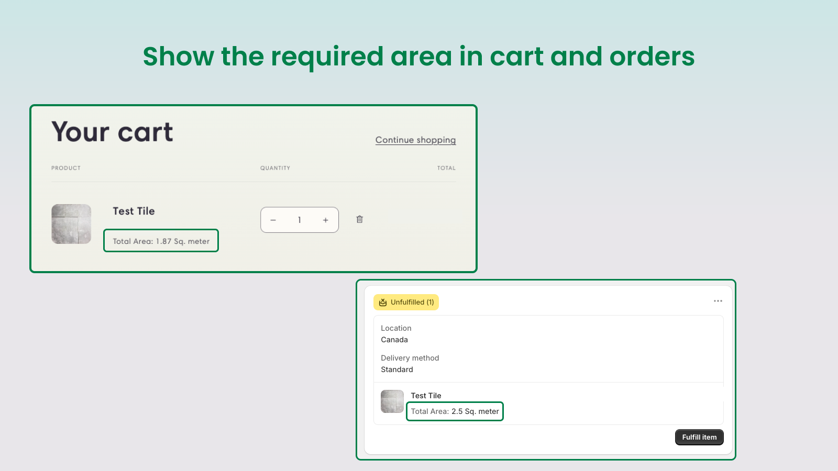The image size is (838, 471).
Task: Click the Test Tile product name in cart
Action: [x=134, y=211]
